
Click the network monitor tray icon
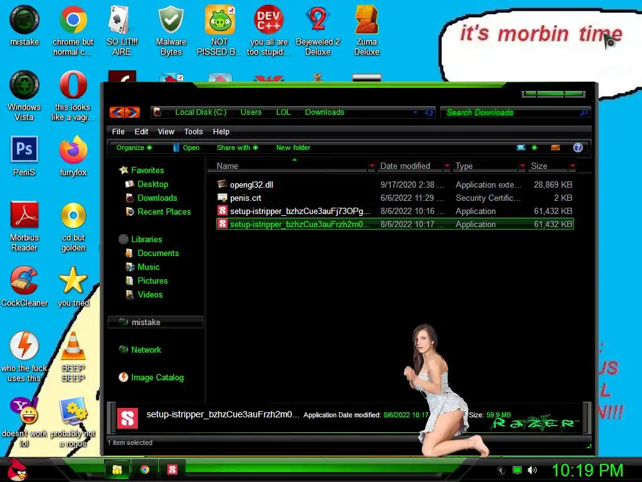(x=517, y=470)
